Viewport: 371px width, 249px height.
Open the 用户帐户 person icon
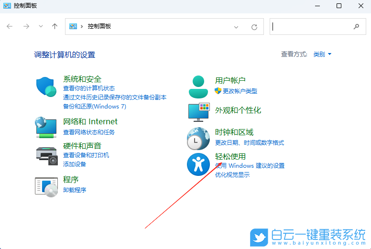pos(198,87)
